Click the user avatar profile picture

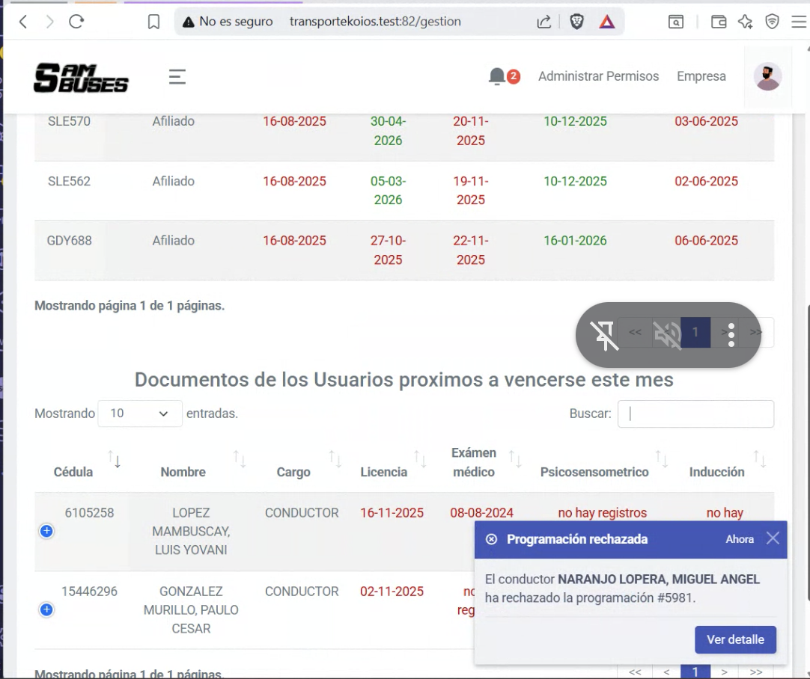[x=767, y=76]
